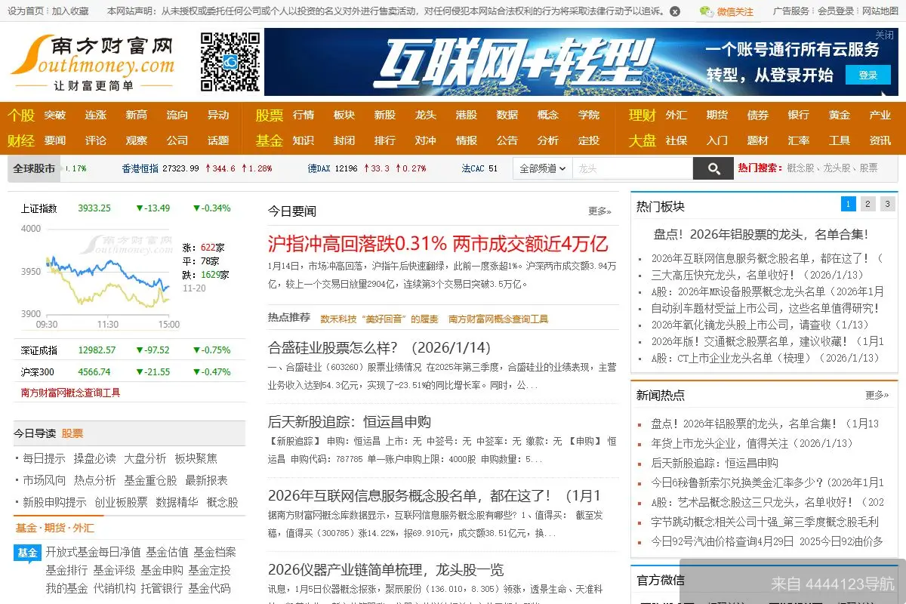The width and height of the screenshot is (906, 604).
Task: Click the 登录 button on the banner ad
Action: (x=867, y=75)
